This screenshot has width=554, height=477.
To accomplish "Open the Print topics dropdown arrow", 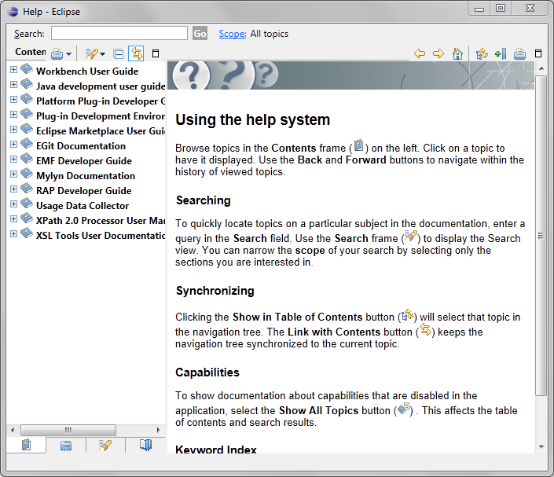I will (x=68, y=54).
